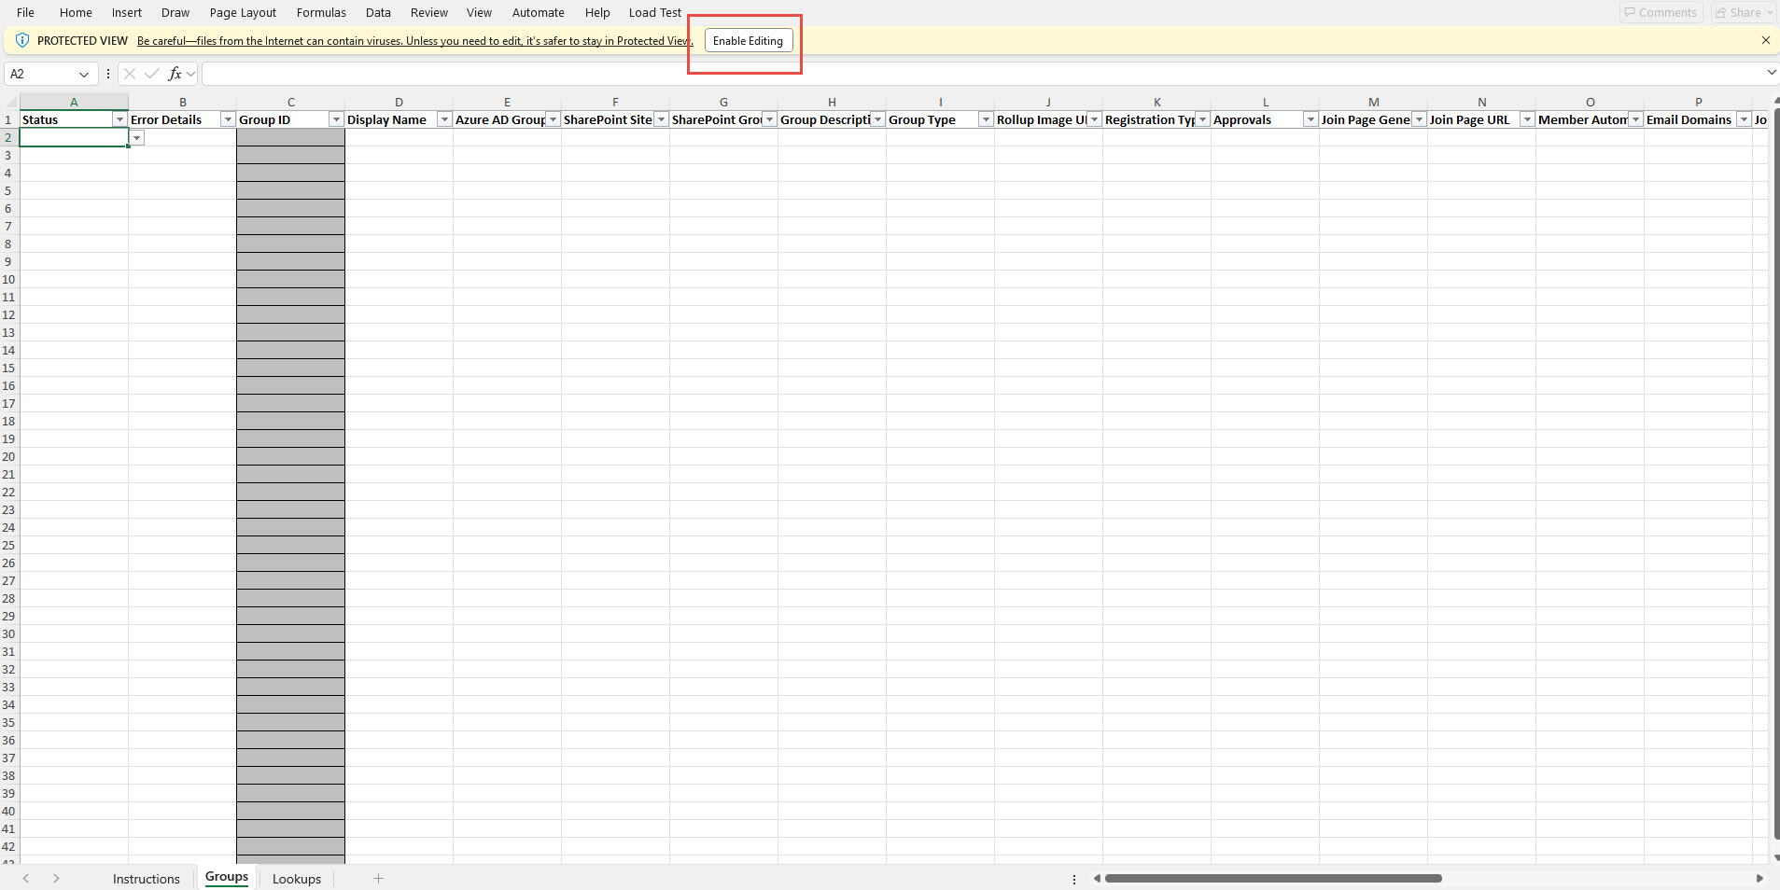The height and width of the screenshot is (890, 1780).
Task: Open the Registration Type filter dropdown
Action: pos(1202,119)
